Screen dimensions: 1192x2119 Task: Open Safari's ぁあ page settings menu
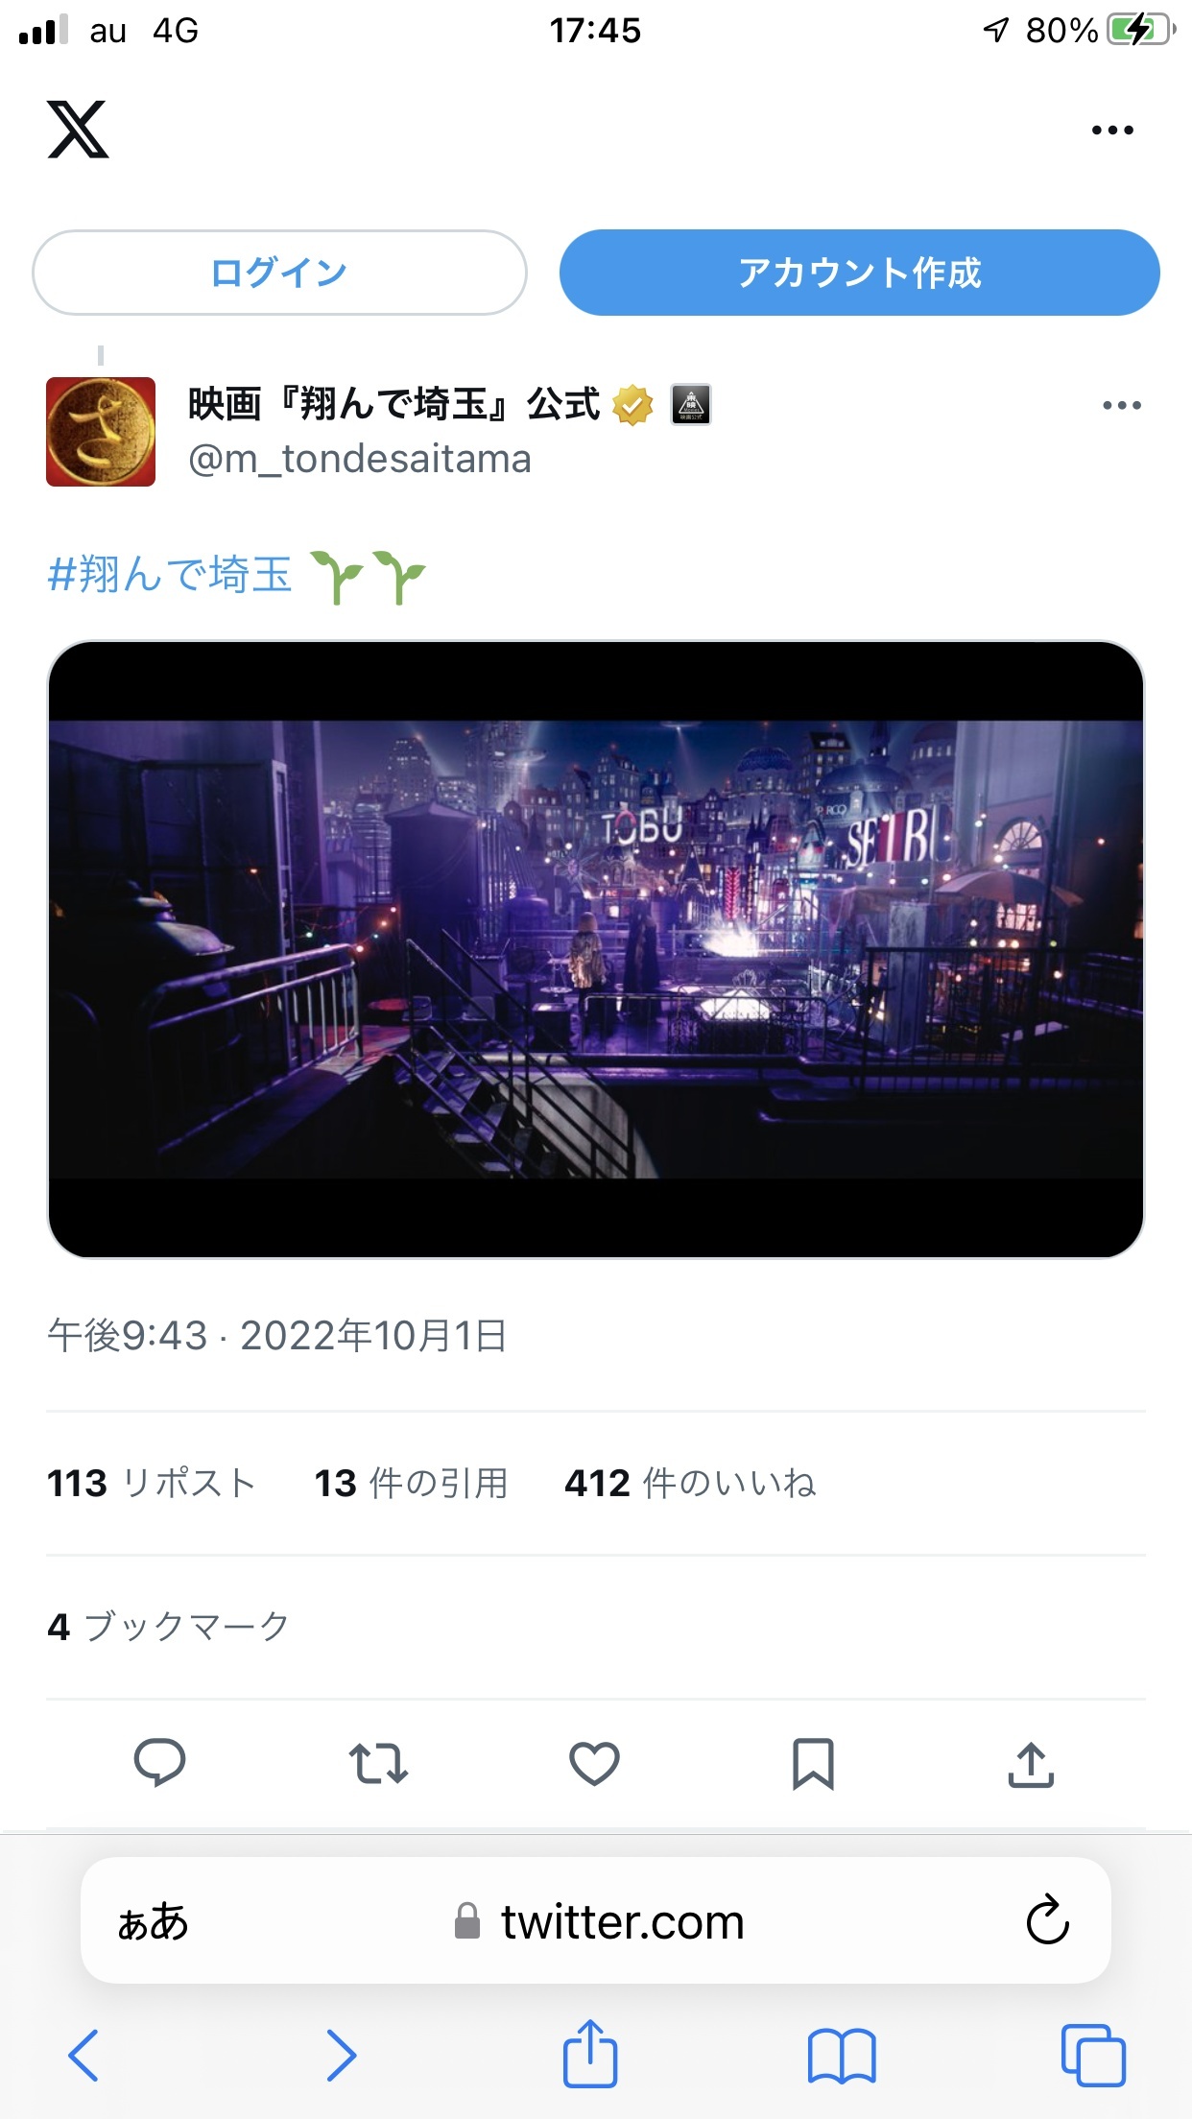pyautogui.click(x=153, y=1922)
